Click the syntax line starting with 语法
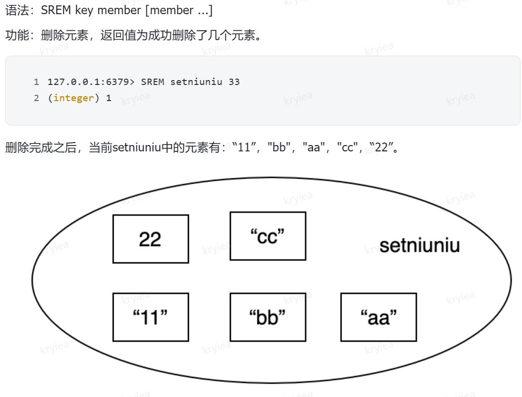Image resolution: width=522 pixels, height=397 pixels. pos(108,10)
